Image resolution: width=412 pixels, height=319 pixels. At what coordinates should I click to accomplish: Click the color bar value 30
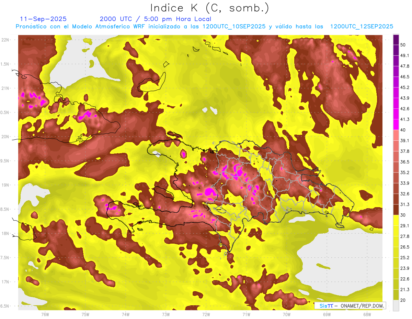tap(403, 215)
